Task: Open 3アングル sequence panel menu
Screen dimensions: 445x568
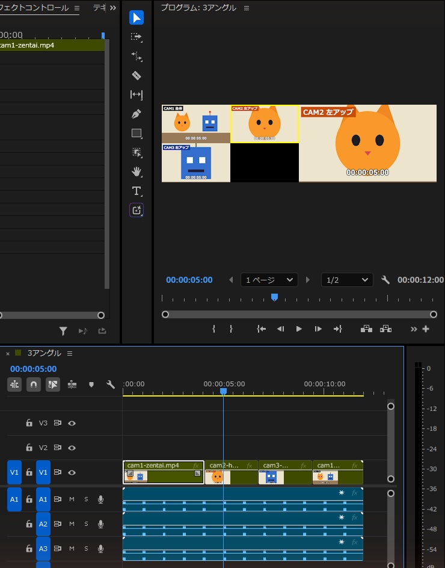Action: [x=70, y=353]
